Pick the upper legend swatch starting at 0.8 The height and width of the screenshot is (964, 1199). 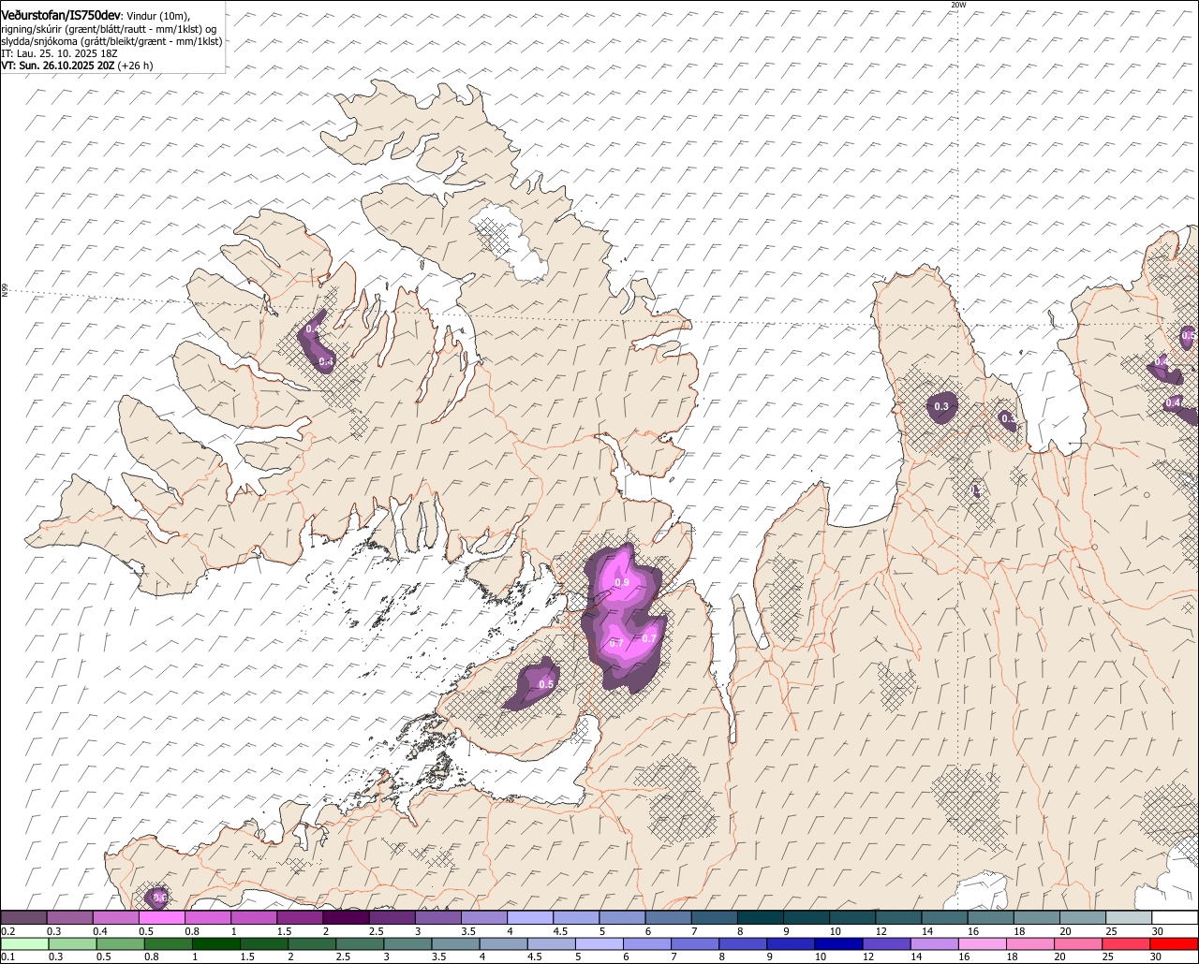coord(207,918)
